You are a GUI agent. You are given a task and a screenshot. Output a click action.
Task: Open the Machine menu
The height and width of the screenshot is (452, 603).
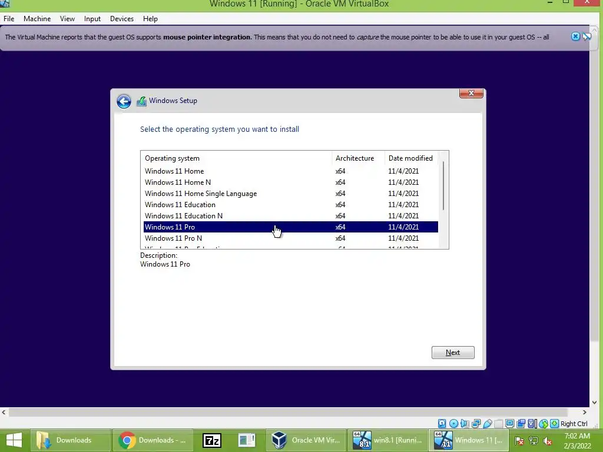[x=37, y=19]
